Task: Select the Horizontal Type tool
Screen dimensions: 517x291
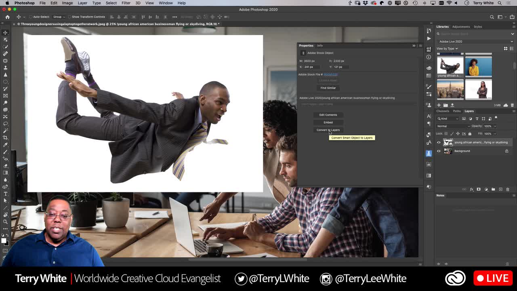Action: pyautogui.click(x=5, y=194)
